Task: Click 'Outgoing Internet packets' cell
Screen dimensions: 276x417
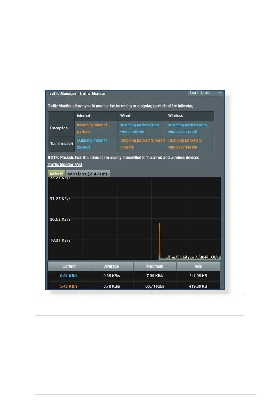Action: tap(96, 144)
